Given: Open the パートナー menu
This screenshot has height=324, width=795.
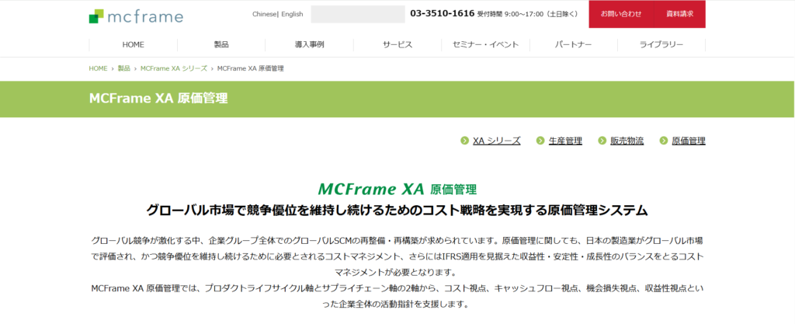Looking at the screenshot, I should click(574, 44).
